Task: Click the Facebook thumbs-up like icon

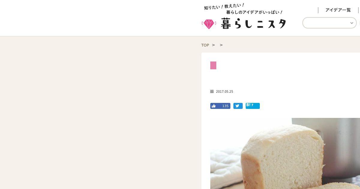Action: click(214, 106)
